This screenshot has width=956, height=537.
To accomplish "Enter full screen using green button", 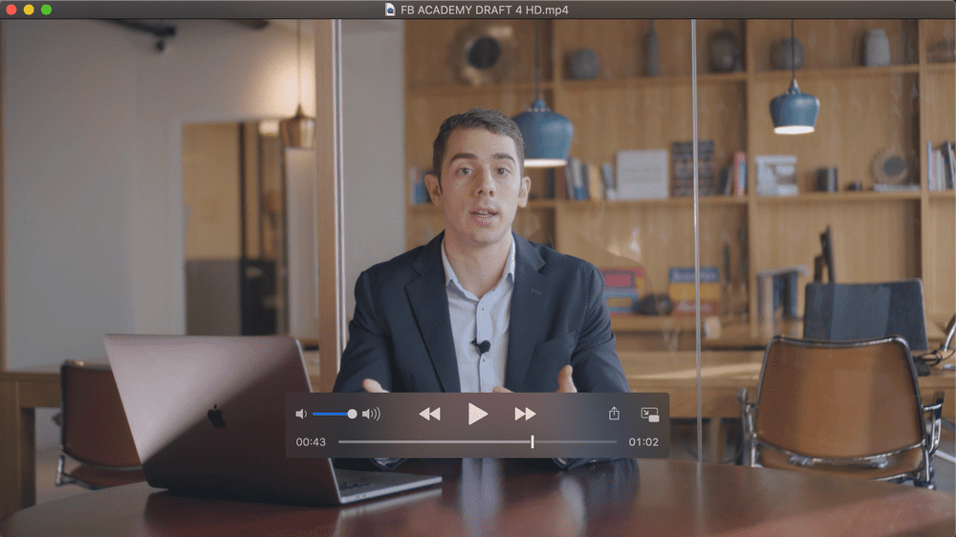I will [46, 10].
